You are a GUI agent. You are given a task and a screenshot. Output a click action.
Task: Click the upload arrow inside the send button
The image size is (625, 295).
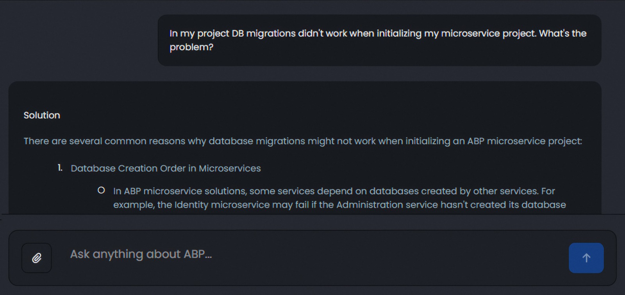coord(586,258)
